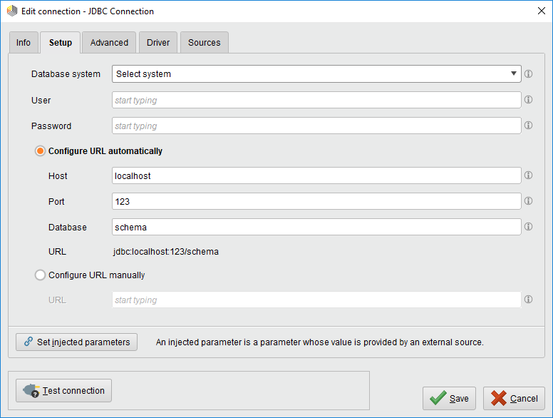This screenshot has height=418, width=553.
Task: Click the application icon in title bar
Action: 11,11
